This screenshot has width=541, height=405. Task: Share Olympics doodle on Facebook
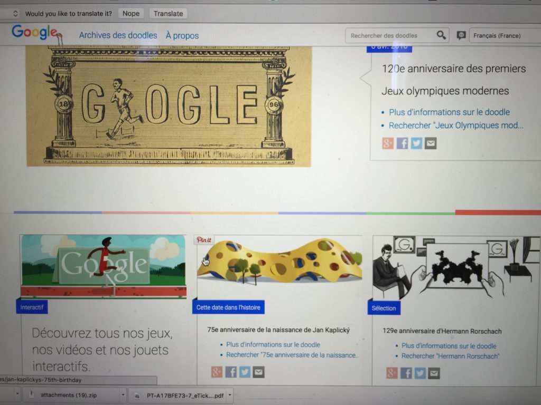(x=402, y=143)
